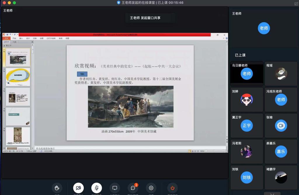
Task: Click the red power icon to leave class
Action: (172, 188)
